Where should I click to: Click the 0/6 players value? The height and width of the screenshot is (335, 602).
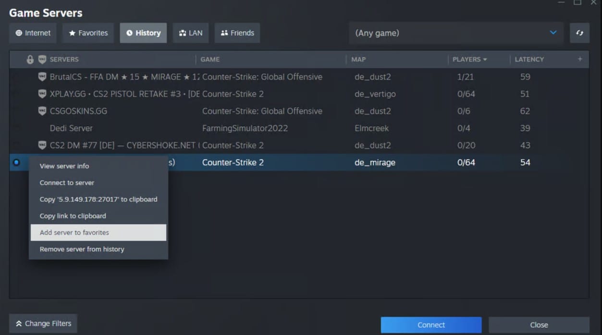point(464,111)
